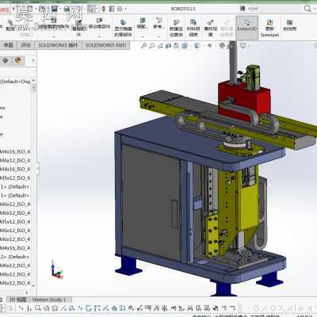Open Hide/Show Items in heads-up toolbar
317x317 pixels.
(x=210, y=46)
